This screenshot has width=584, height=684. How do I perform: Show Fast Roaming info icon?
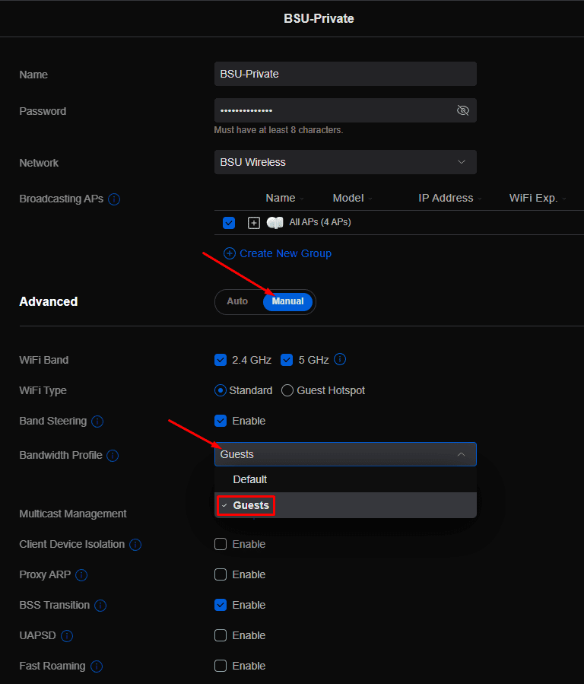click(x=97, y=667)
